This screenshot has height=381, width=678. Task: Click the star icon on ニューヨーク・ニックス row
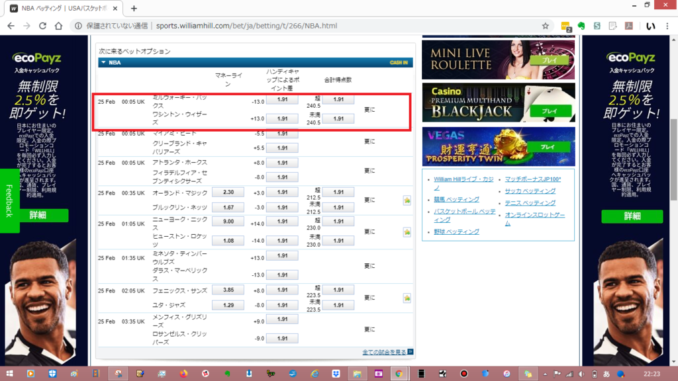pyautogui.click(x=407, y=232)
